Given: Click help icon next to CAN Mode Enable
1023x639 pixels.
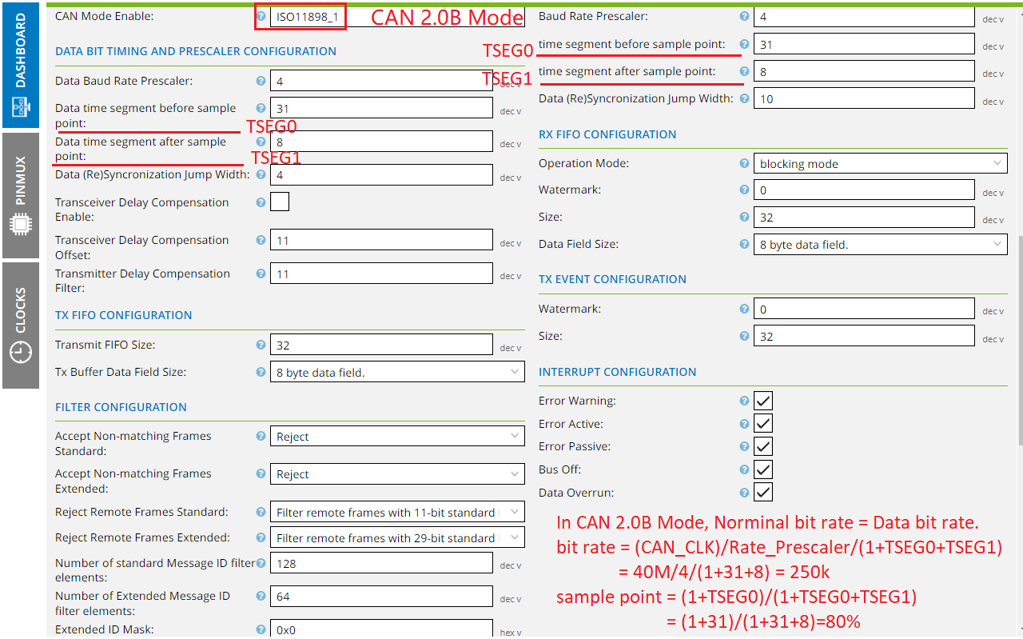Looking at the screenshot, I should (x=261, y=16).
